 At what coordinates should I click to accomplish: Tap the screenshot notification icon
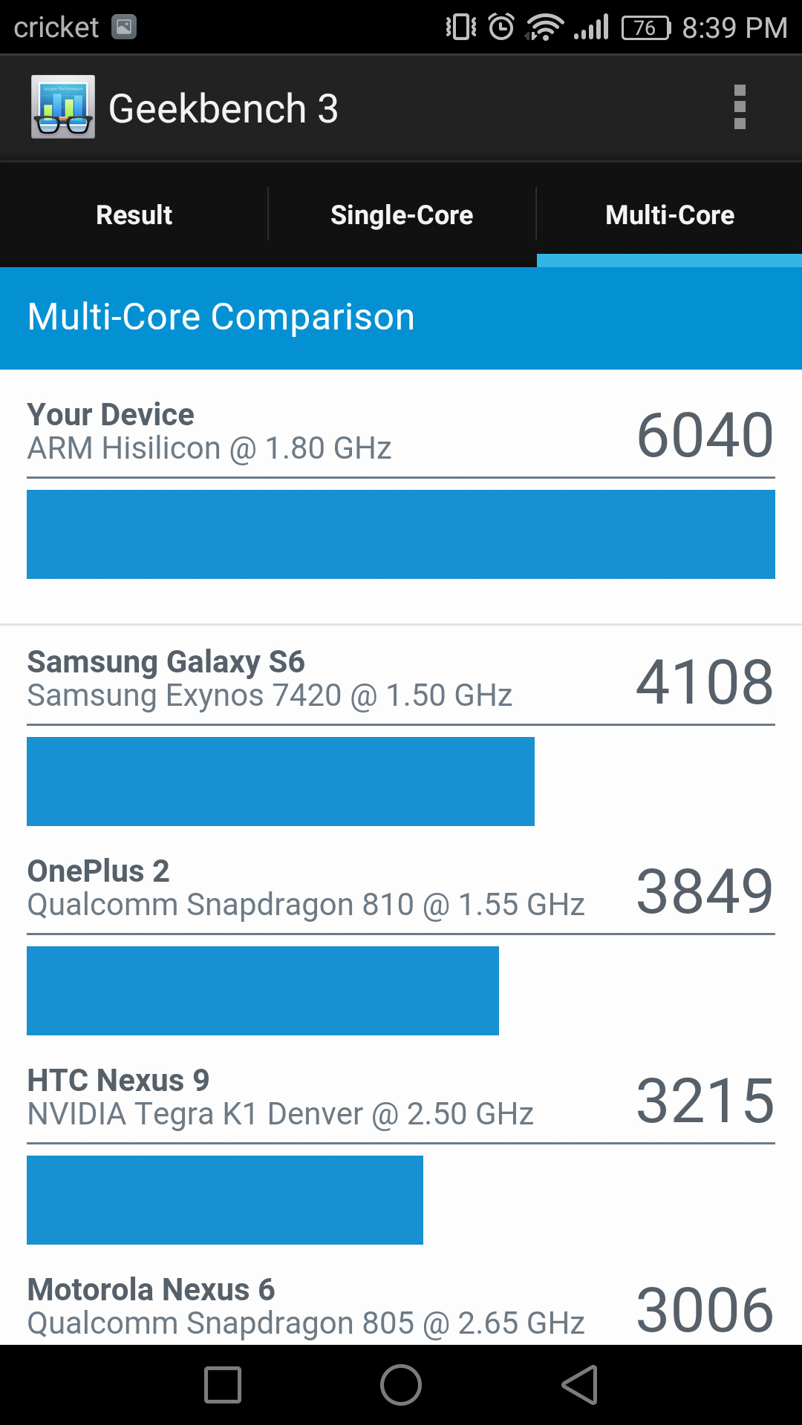tap(124, 27)
